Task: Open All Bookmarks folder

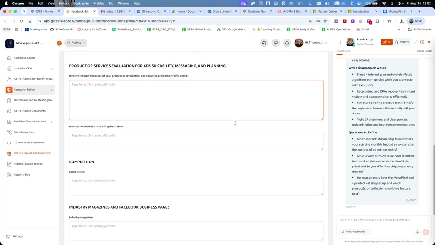Action: (420, 29)
